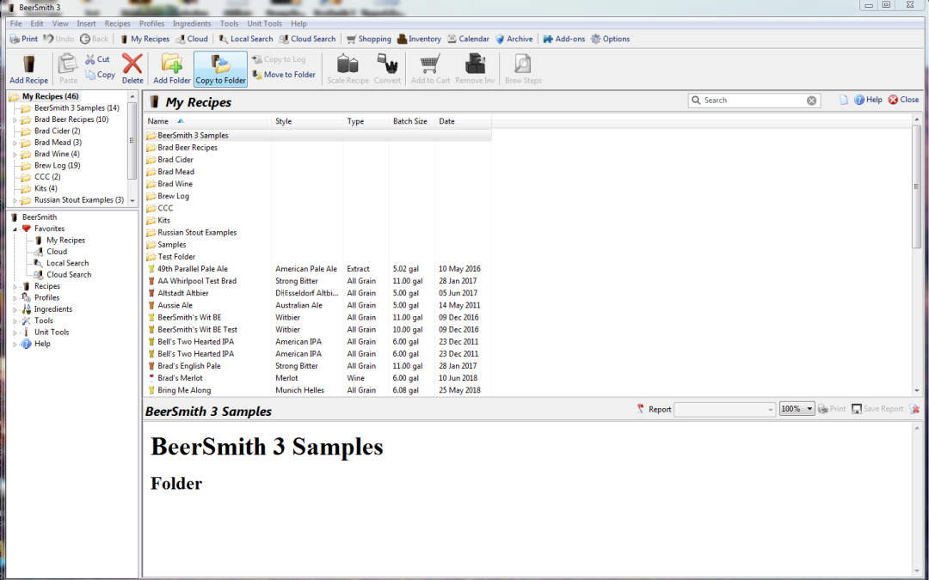Select the AA Whirlpool Test Brad recipe

317,281
